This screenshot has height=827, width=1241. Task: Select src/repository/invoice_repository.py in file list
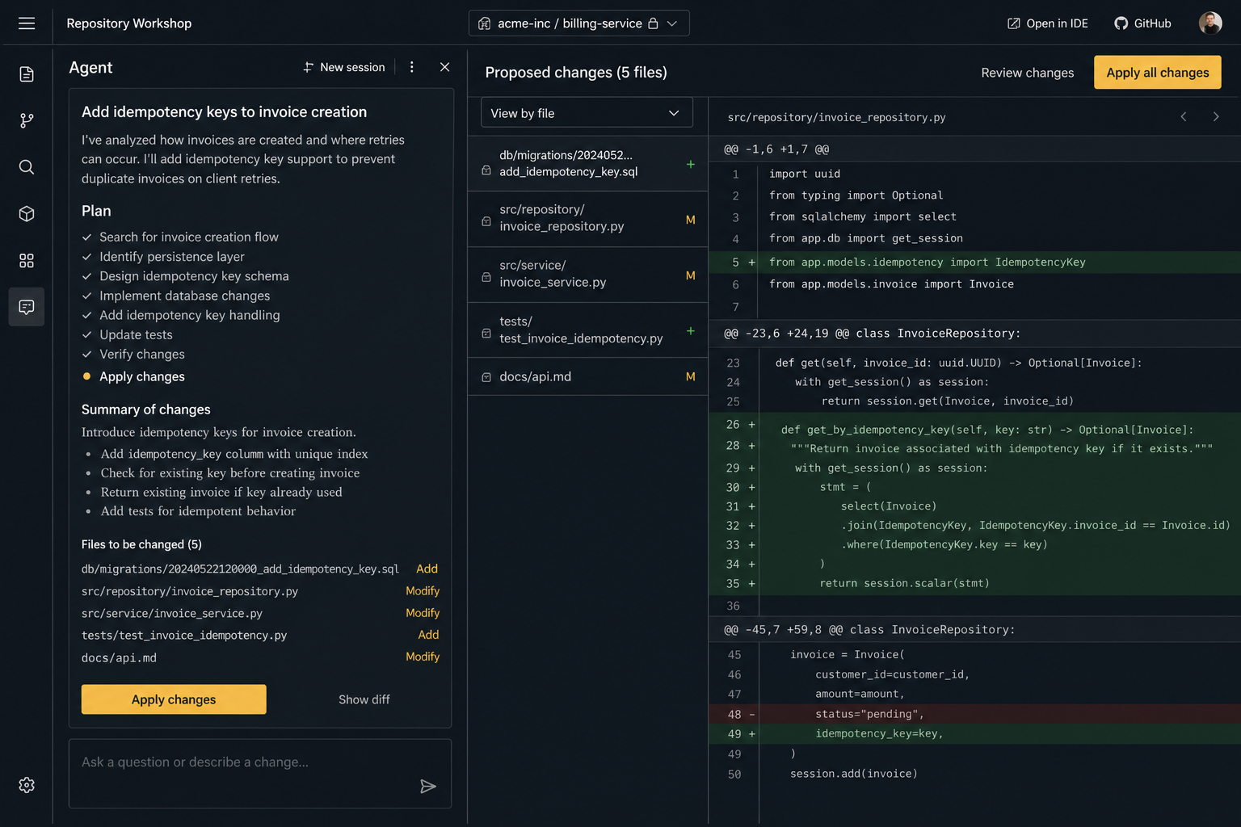pyautogui.click(x=588, y=219)
